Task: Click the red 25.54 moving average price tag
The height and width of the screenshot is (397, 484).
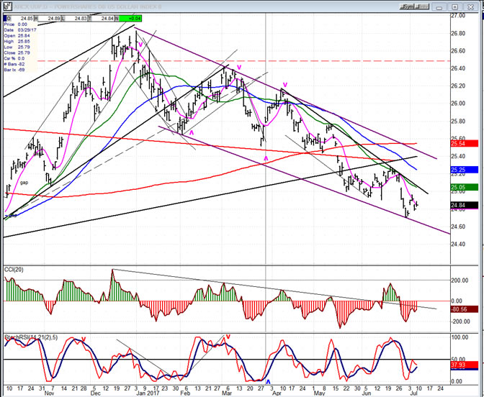Action: click(x=465, y=143)
